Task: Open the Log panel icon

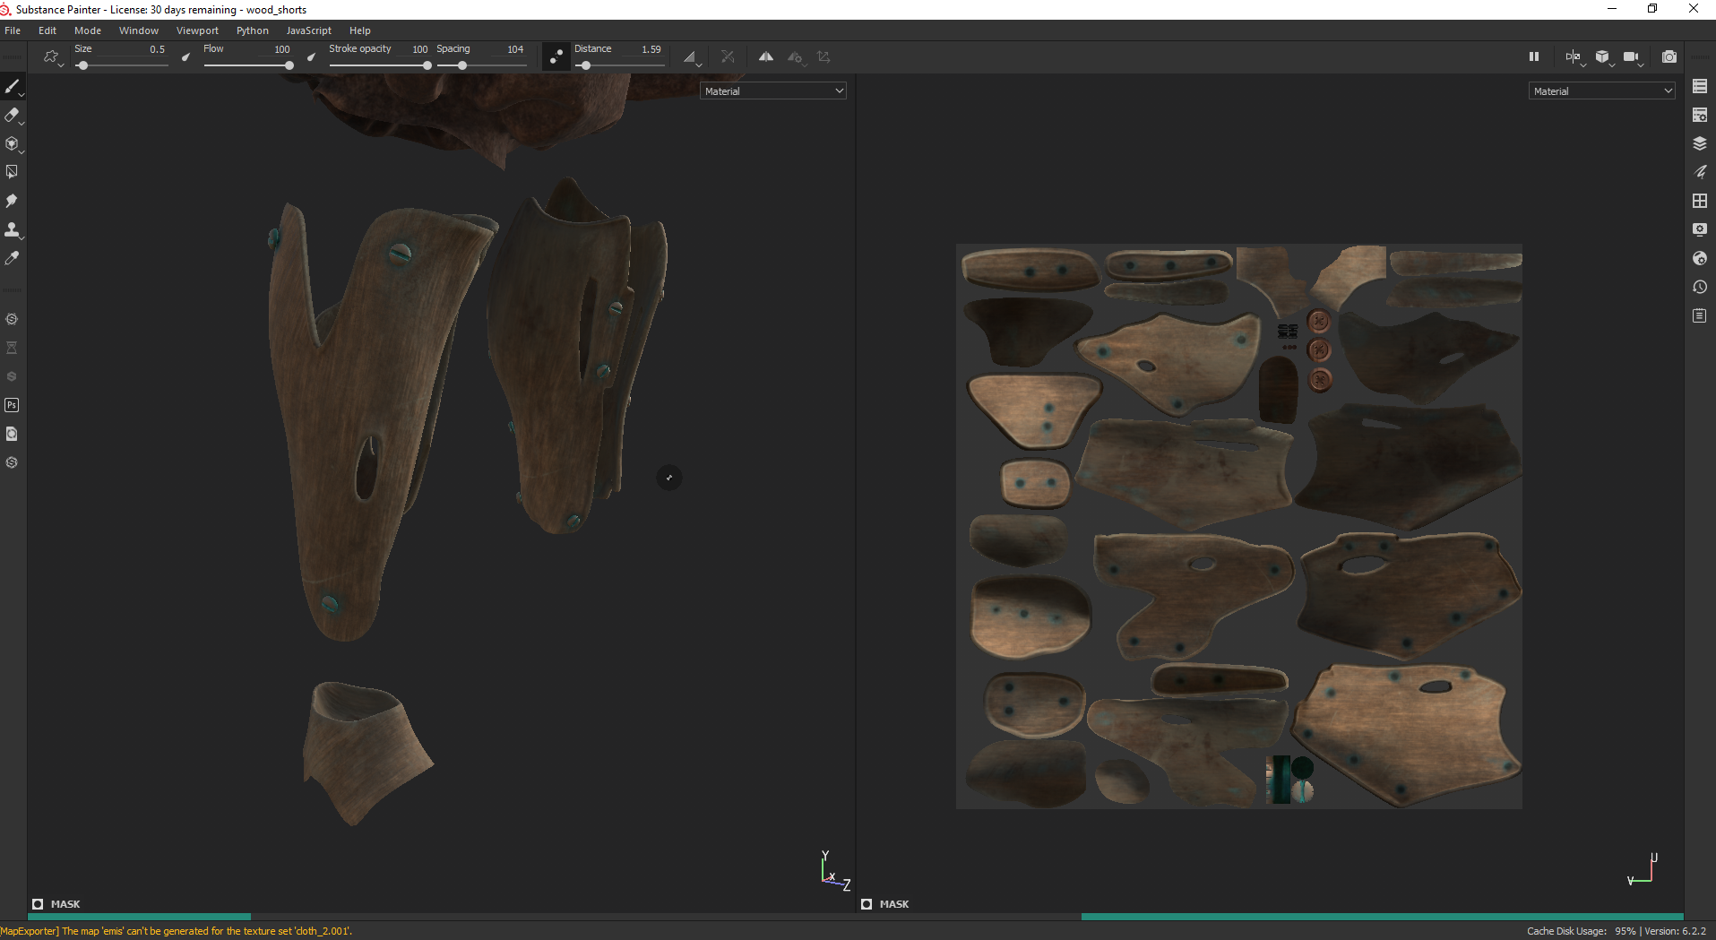Action: (1700, 315)
